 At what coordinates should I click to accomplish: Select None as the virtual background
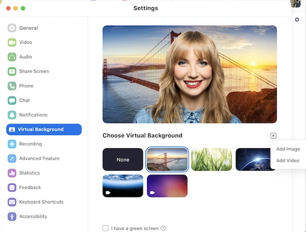(123, 160)
